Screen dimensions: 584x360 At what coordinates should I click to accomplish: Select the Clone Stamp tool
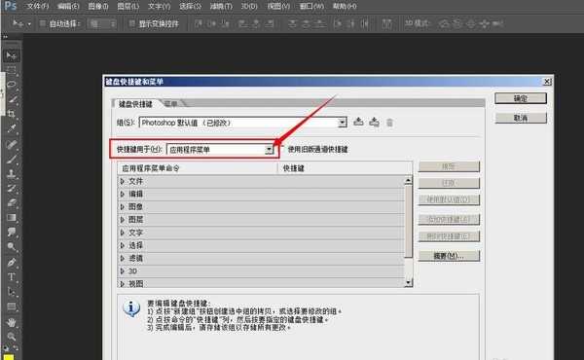11,173
